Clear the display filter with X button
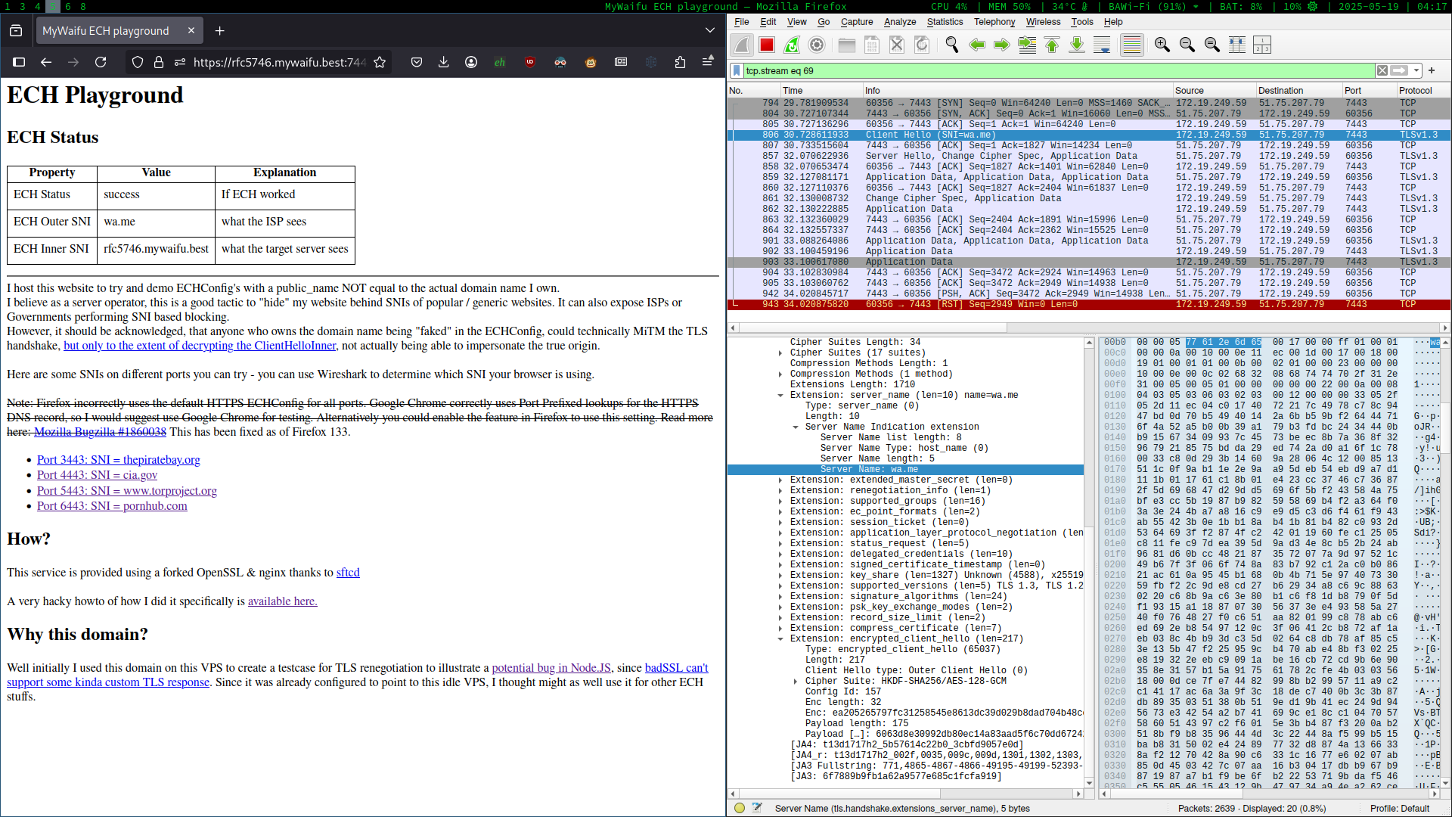This screenshot has height=817, width=1452. [x=1382, y=71]
